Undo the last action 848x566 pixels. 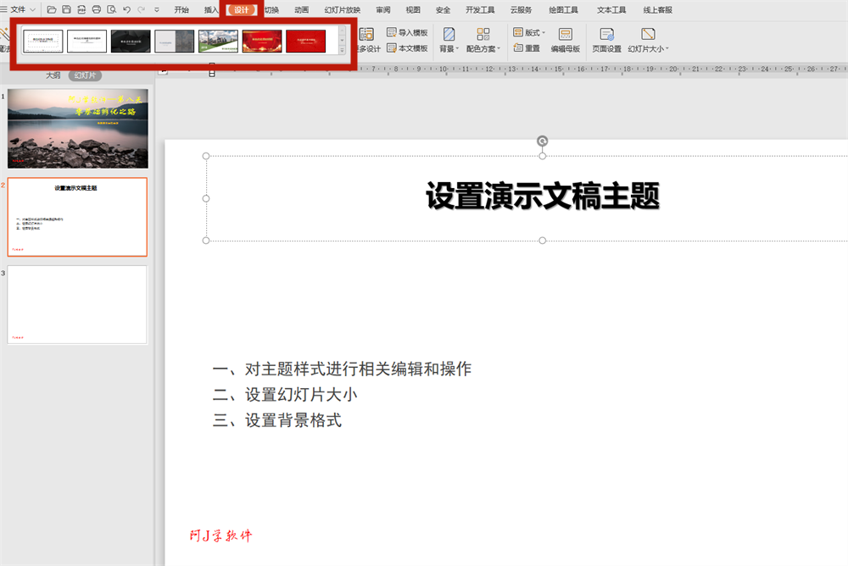point(126,9)
